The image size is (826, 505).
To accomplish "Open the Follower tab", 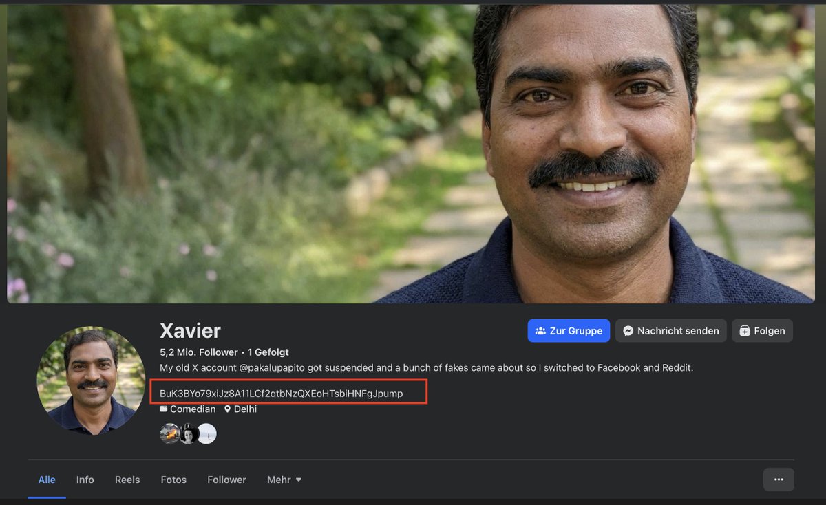I will click(226, 480).
